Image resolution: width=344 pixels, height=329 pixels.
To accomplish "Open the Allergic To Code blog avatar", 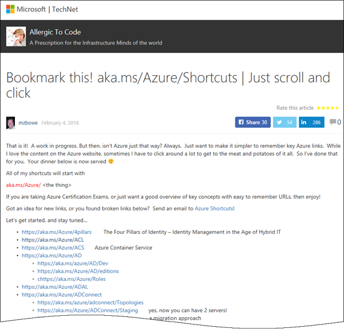I will point(15,36).
